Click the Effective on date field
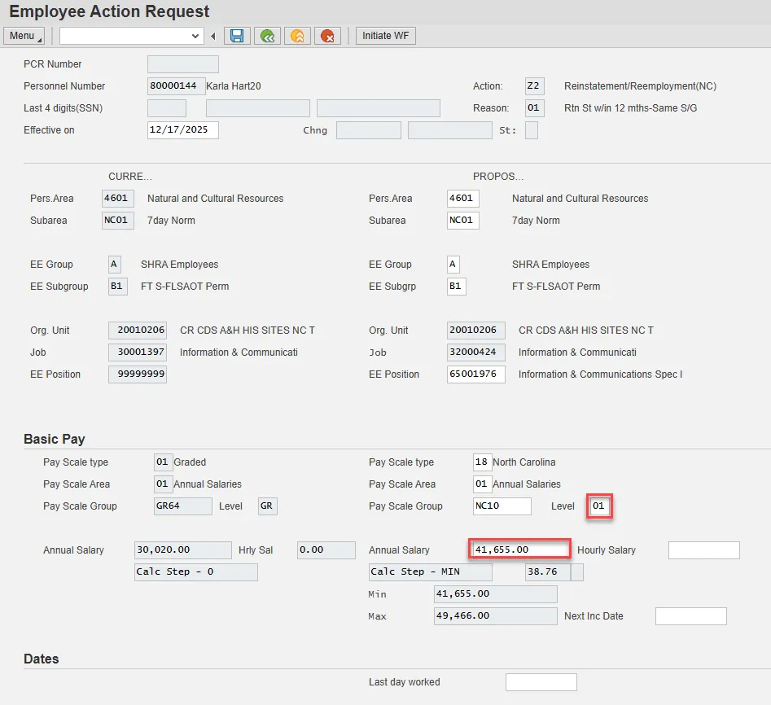This screenshot has height=705, width=771. [x=182, y=130]
